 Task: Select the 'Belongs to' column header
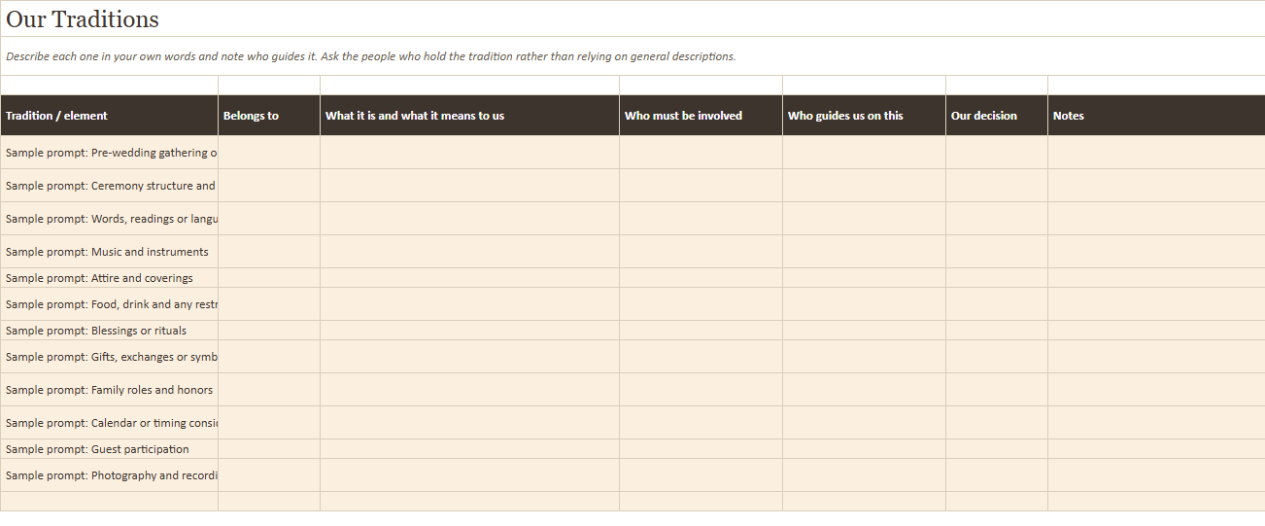[x=269, y=116]
